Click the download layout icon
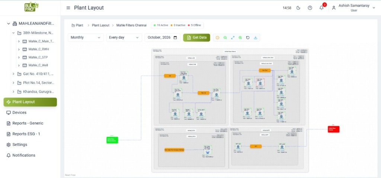 (x=255, y=38)
